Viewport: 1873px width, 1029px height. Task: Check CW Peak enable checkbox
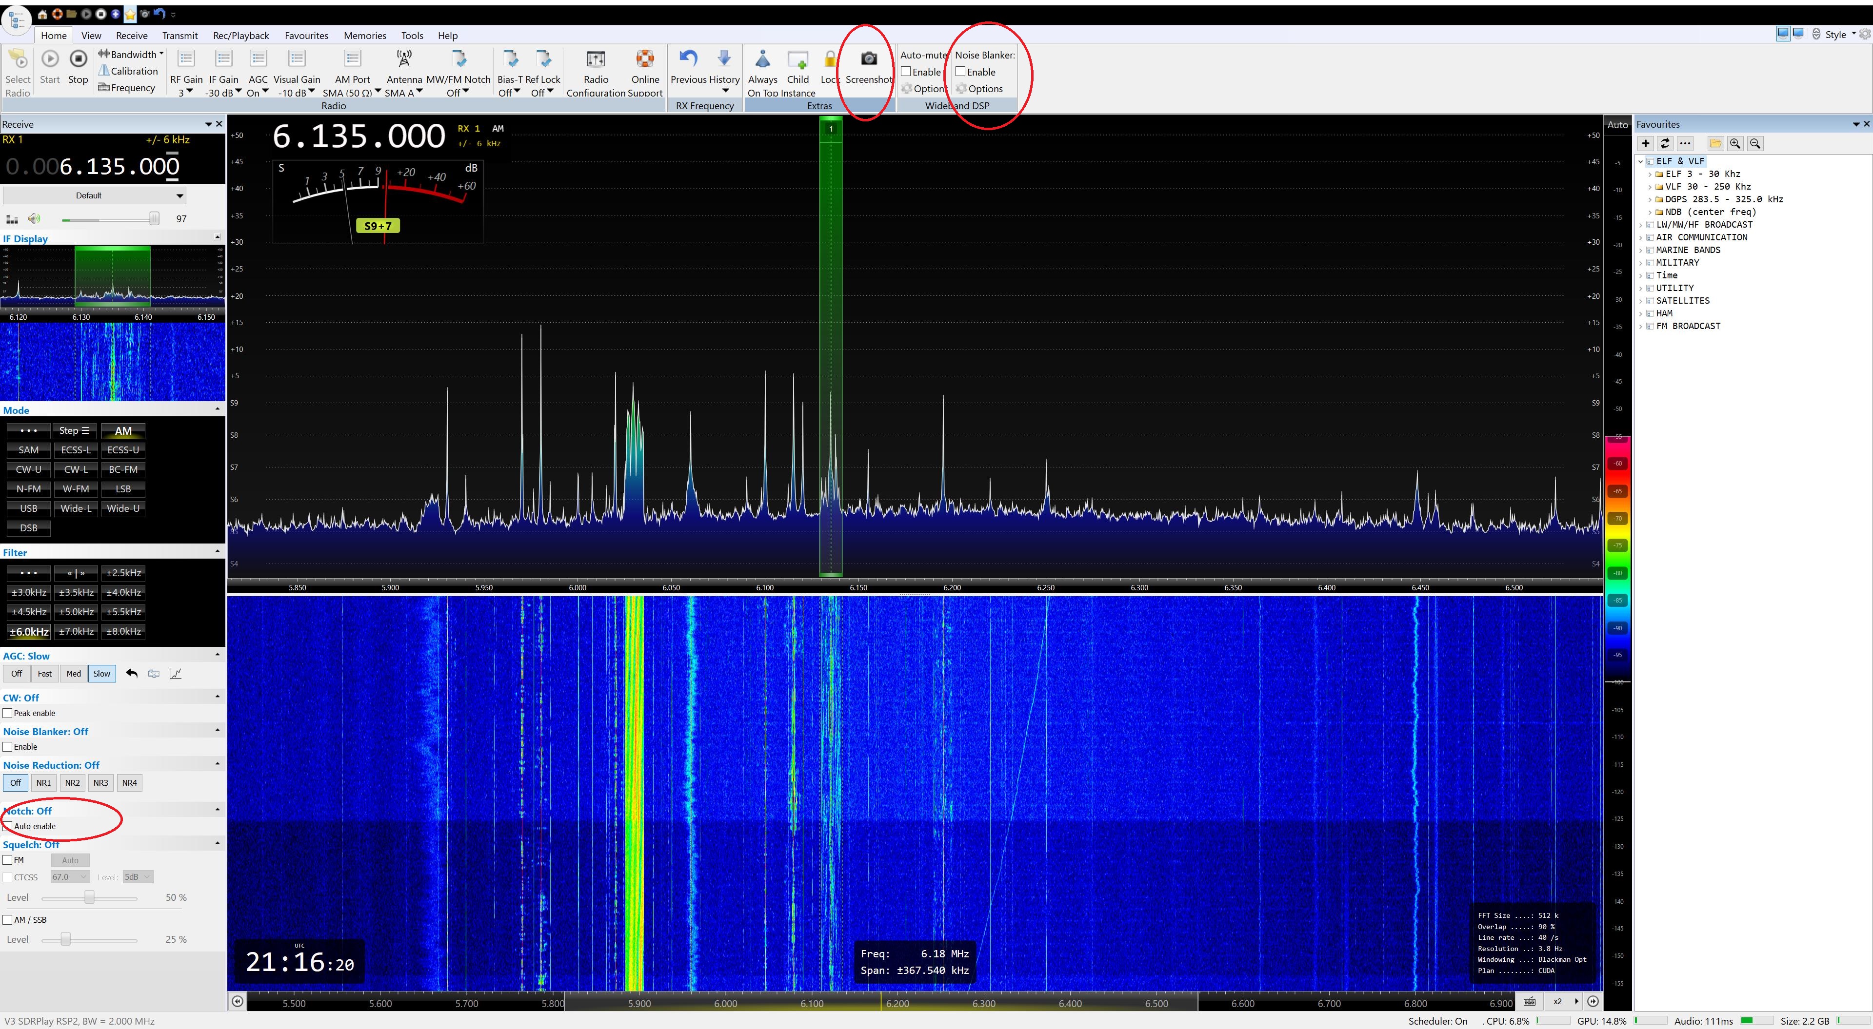pyautogui.click(x=8, y=713)
